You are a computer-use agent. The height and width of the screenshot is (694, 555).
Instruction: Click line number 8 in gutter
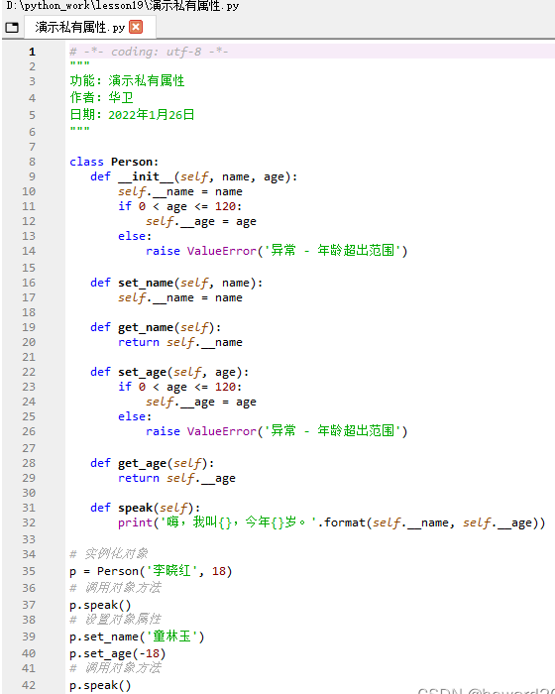(32, 162)
